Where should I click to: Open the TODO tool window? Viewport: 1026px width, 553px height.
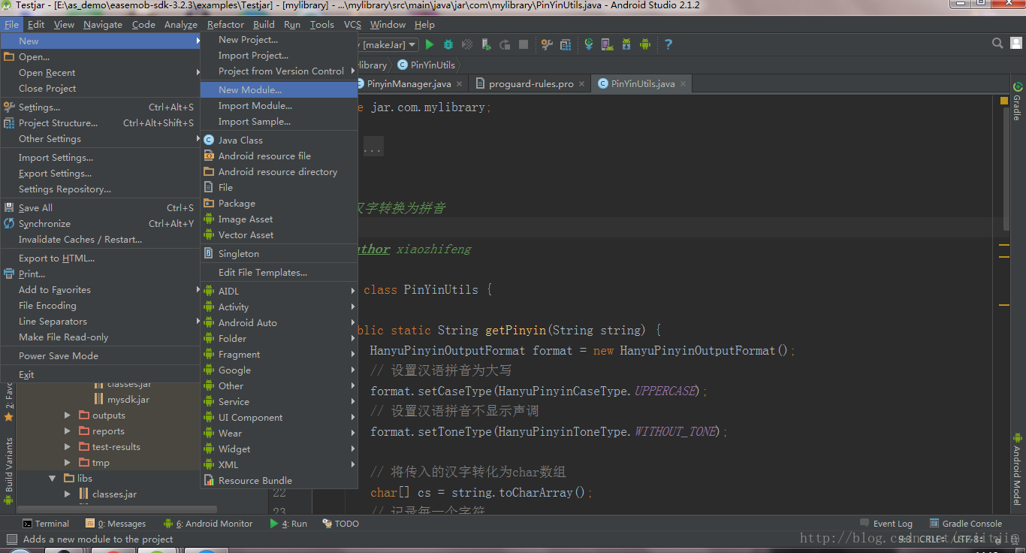coord(341,524)
